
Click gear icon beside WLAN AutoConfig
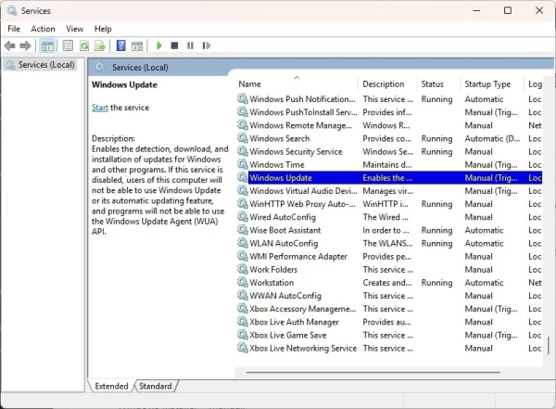click(x=243, y=243)
